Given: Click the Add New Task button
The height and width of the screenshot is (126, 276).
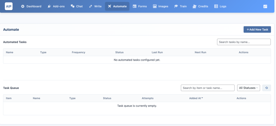Looking at the screenshot, I should pyautogui.click(x=257, y=29).
